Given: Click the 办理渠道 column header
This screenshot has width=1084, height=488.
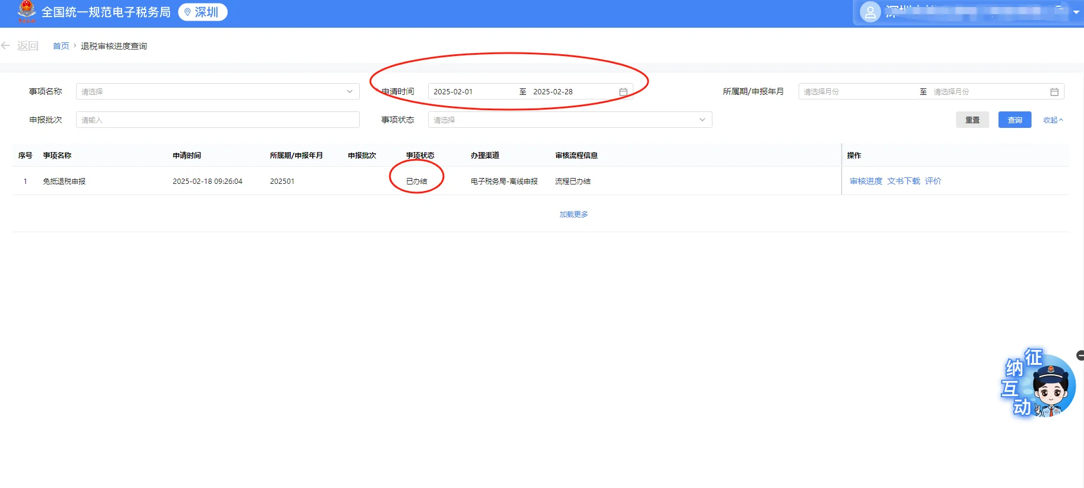Looking at the screenshot, I should tap(485, 155).
